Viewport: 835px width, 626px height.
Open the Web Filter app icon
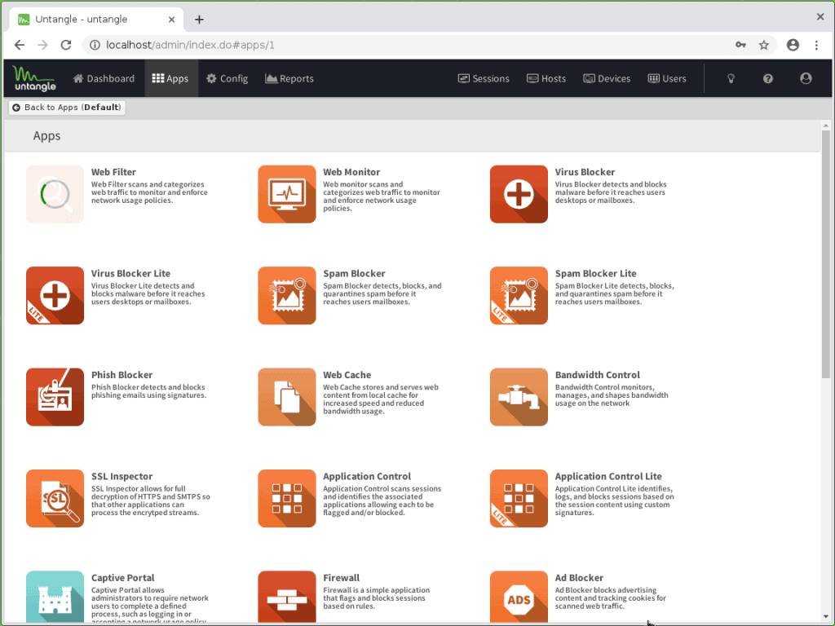[x=55, y=194]
